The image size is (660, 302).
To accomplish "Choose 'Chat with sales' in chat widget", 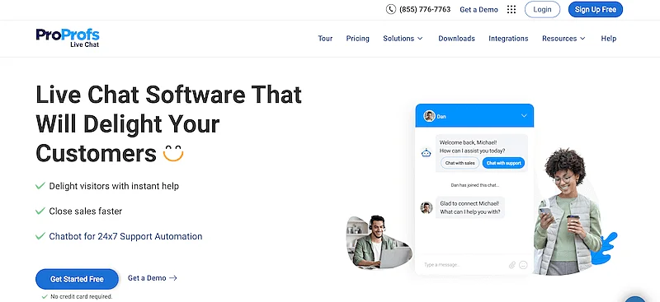I will (460, 163).
